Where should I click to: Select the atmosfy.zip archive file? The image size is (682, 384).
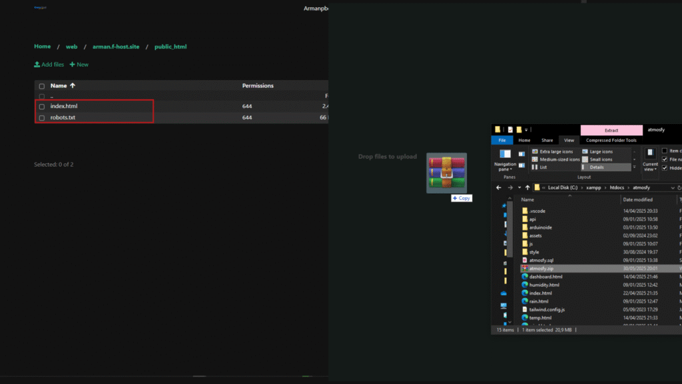pos(541,268)
